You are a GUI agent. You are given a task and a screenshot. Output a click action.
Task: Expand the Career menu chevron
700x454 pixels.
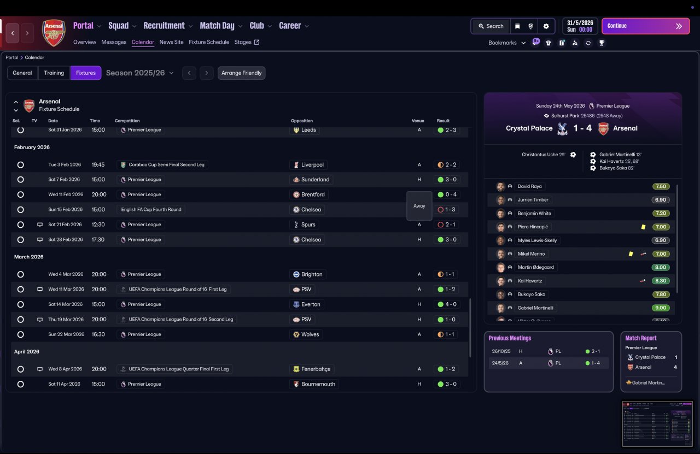(x=307, y=26)
